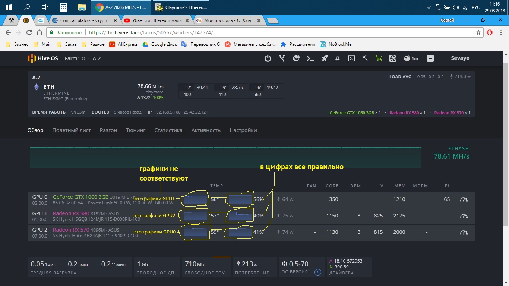Screen dimensions: 509x286
Task: Open tuning gauge for GeForce GTX 1060 row
Action: [464, 200]
